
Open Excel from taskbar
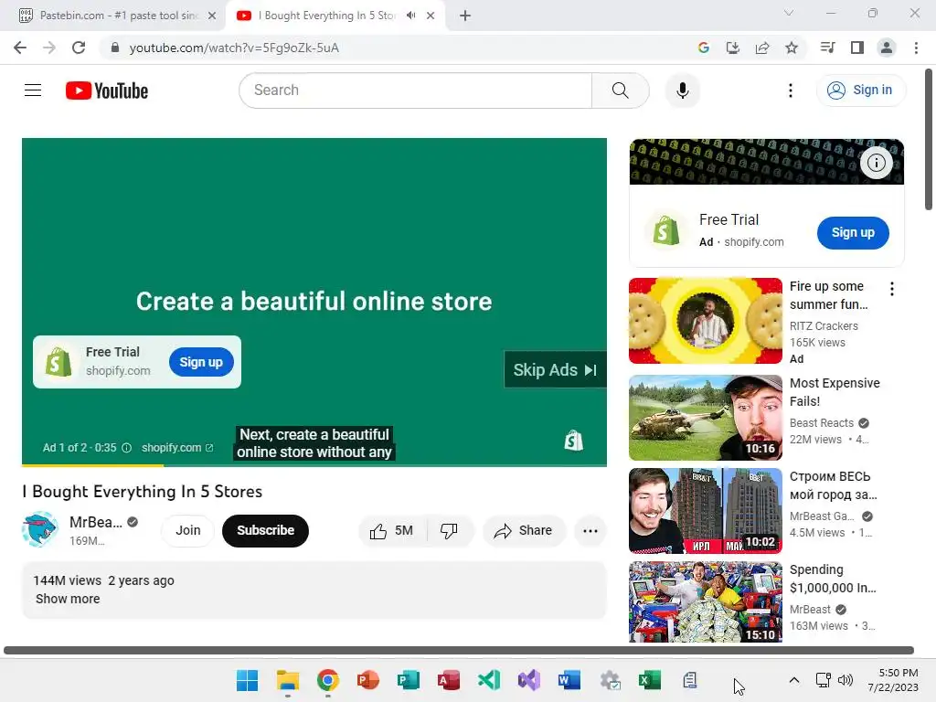(x=650, y=680)
